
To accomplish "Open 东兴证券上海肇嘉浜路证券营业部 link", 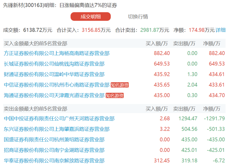I will [57, 129].
